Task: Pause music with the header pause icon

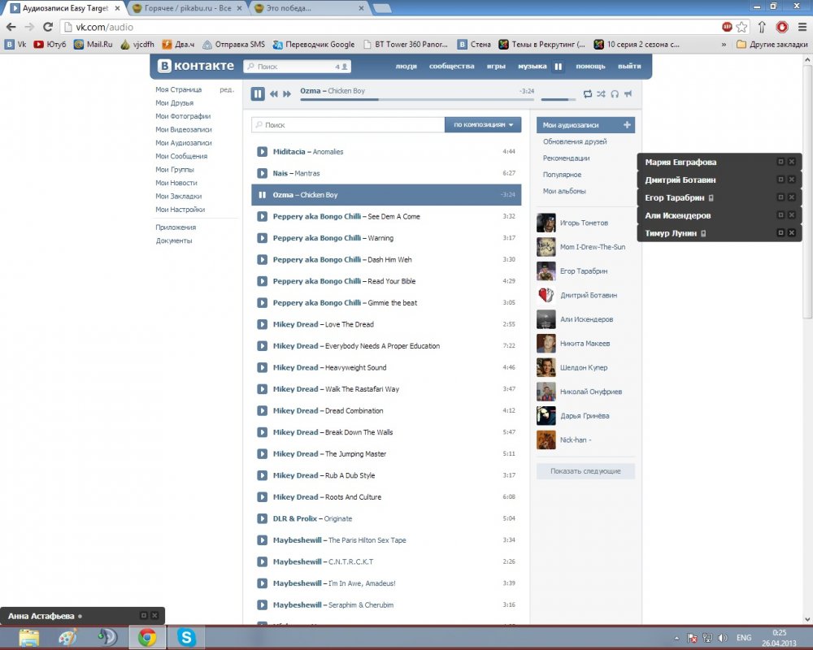Action: (559, 67)
